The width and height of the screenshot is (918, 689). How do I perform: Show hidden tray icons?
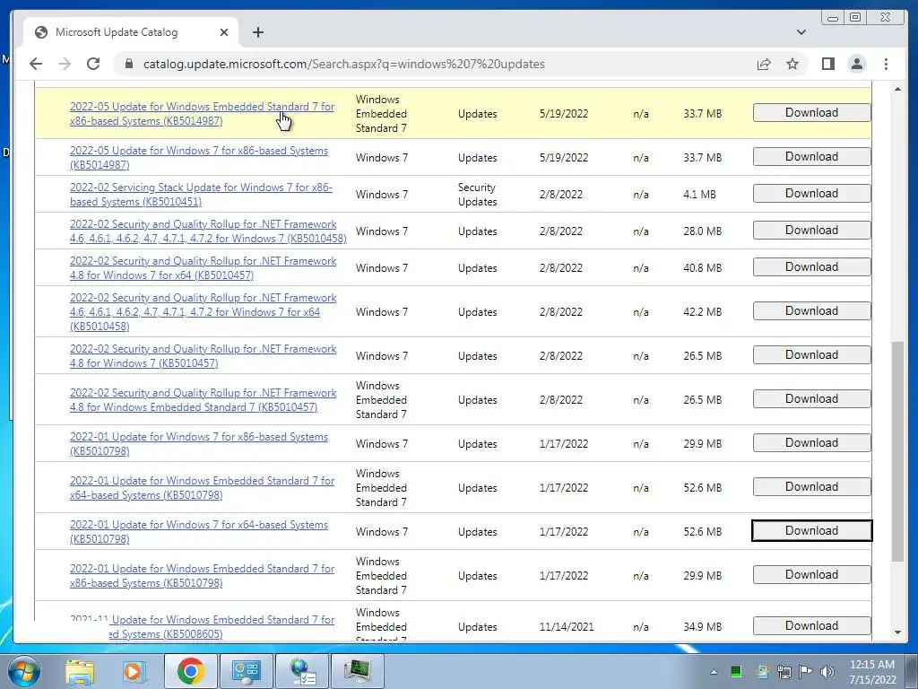point(714,672)
